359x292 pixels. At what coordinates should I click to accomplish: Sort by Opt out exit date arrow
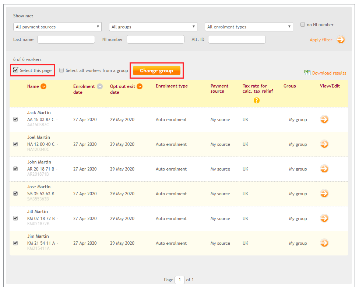click(140, 86)
